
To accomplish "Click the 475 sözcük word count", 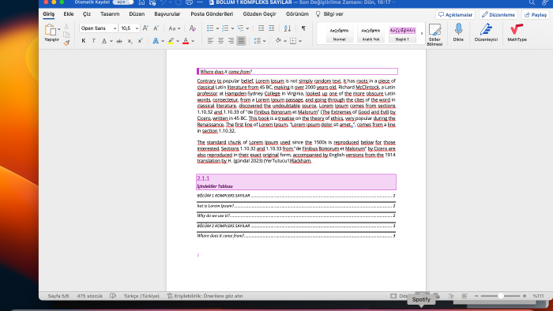I will (89, 296).
